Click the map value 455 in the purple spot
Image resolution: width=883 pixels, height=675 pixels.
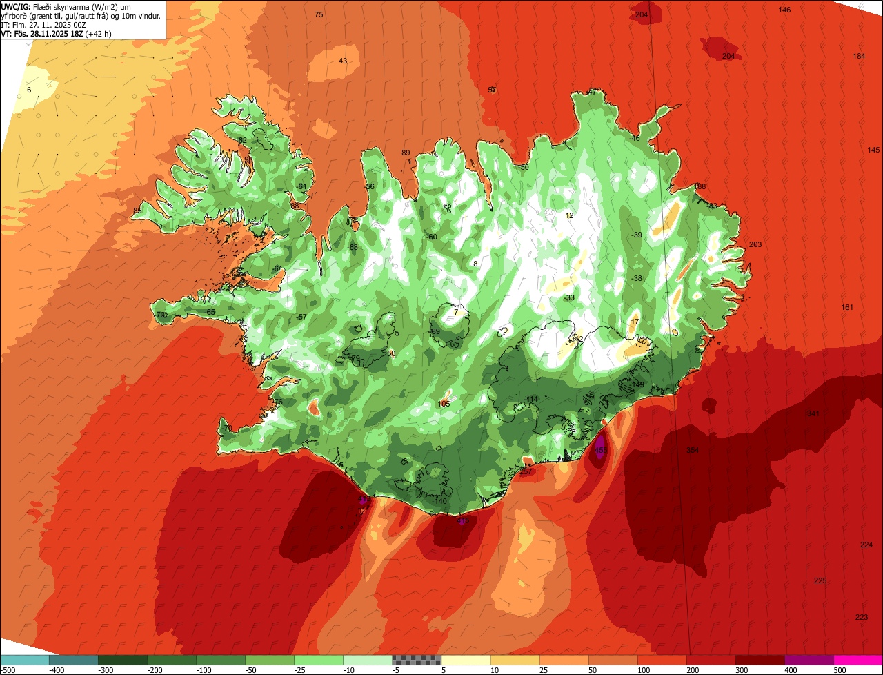[x=601, y=450]
